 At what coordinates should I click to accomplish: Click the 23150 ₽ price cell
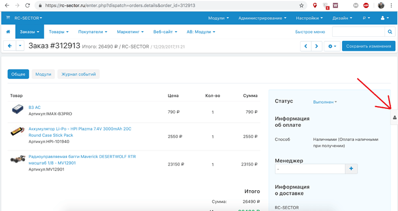176,164
